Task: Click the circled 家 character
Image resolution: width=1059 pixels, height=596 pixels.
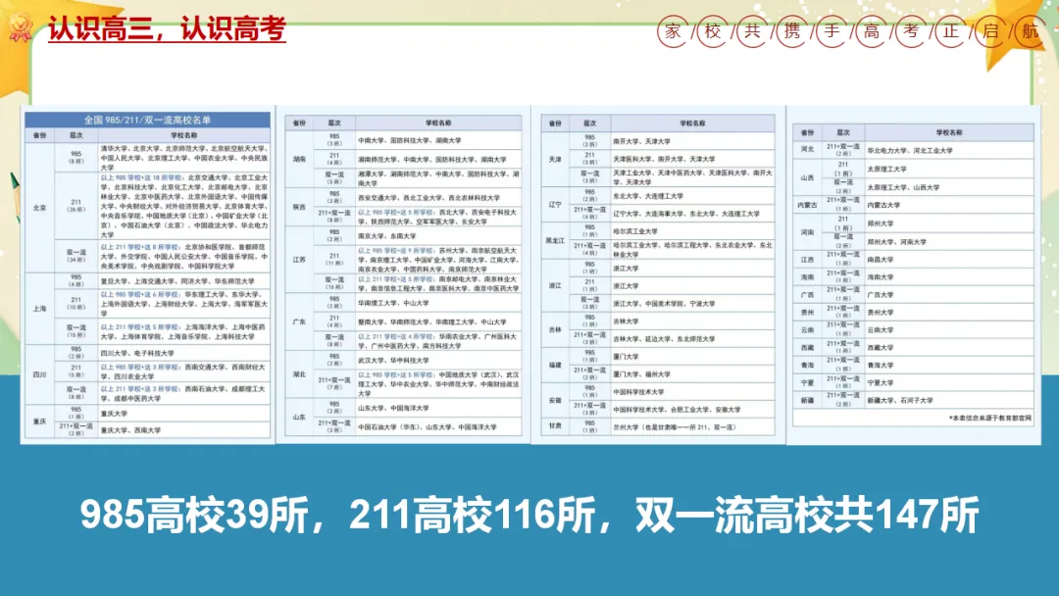Action: point(673,31)
